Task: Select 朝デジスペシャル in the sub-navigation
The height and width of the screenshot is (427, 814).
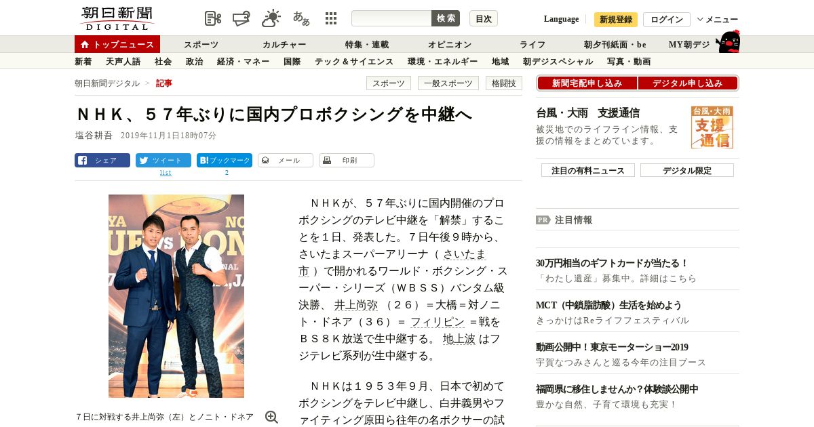Action: (558, 62)
